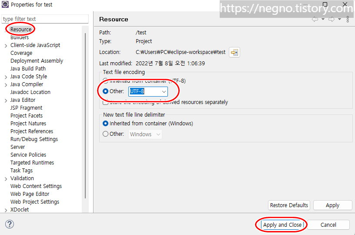Screen dimensions: 355x235
Task: Open Project Natures page
Action: point(28,124)
